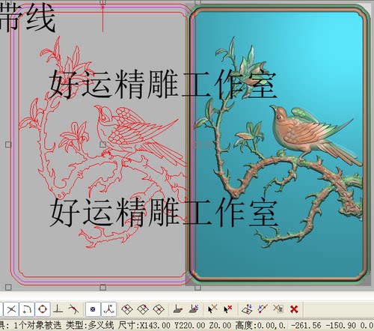Select the arc endpoint snap icon

27,309
